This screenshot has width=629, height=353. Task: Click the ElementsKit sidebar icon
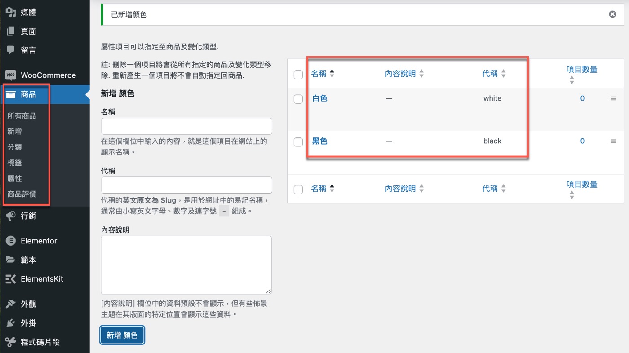(11, 279)
